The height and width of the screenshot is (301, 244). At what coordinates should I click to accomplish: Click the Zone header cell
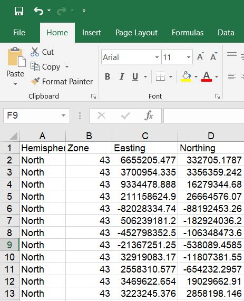89,148
